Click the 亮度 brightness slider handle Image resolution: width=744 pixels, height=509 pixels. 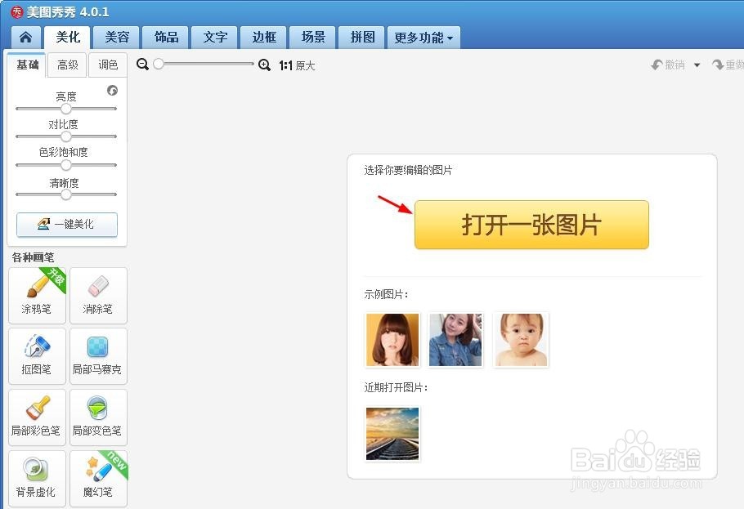66,109
